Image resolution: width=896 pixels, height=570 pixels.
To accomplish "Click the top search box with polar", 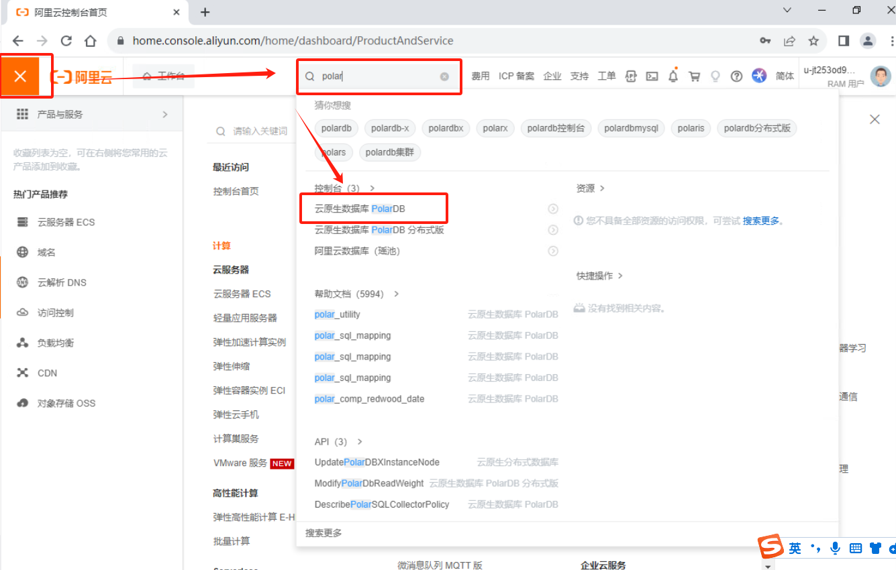I will (379, 76).
